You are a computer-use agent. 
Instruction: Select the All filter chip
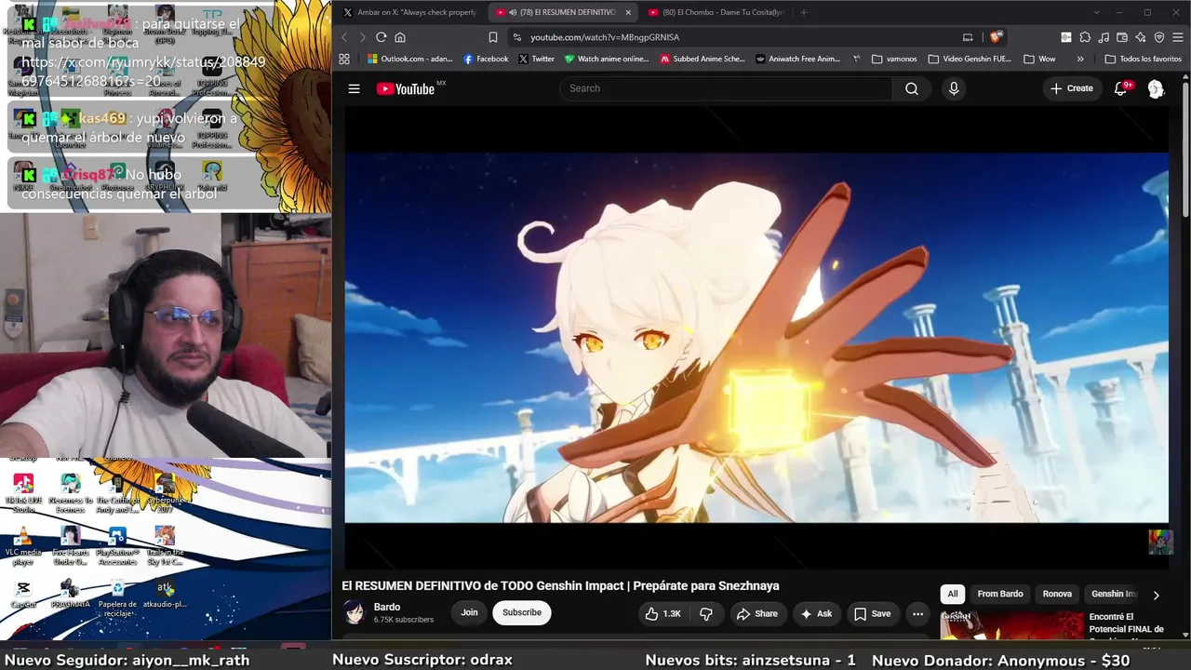952,594
